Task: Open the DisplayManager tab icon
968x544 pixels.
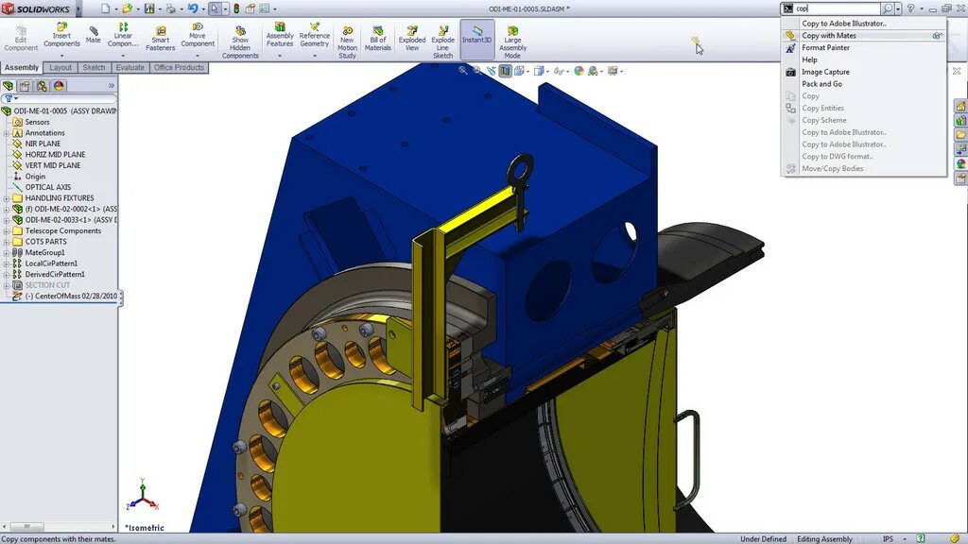Action: [x=59, y=86]
